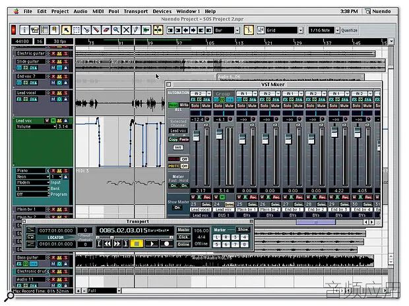Image resolution: width=409 pixels, height=306 pixels.
Task: Open the MIDI menu
Action: 98,11
